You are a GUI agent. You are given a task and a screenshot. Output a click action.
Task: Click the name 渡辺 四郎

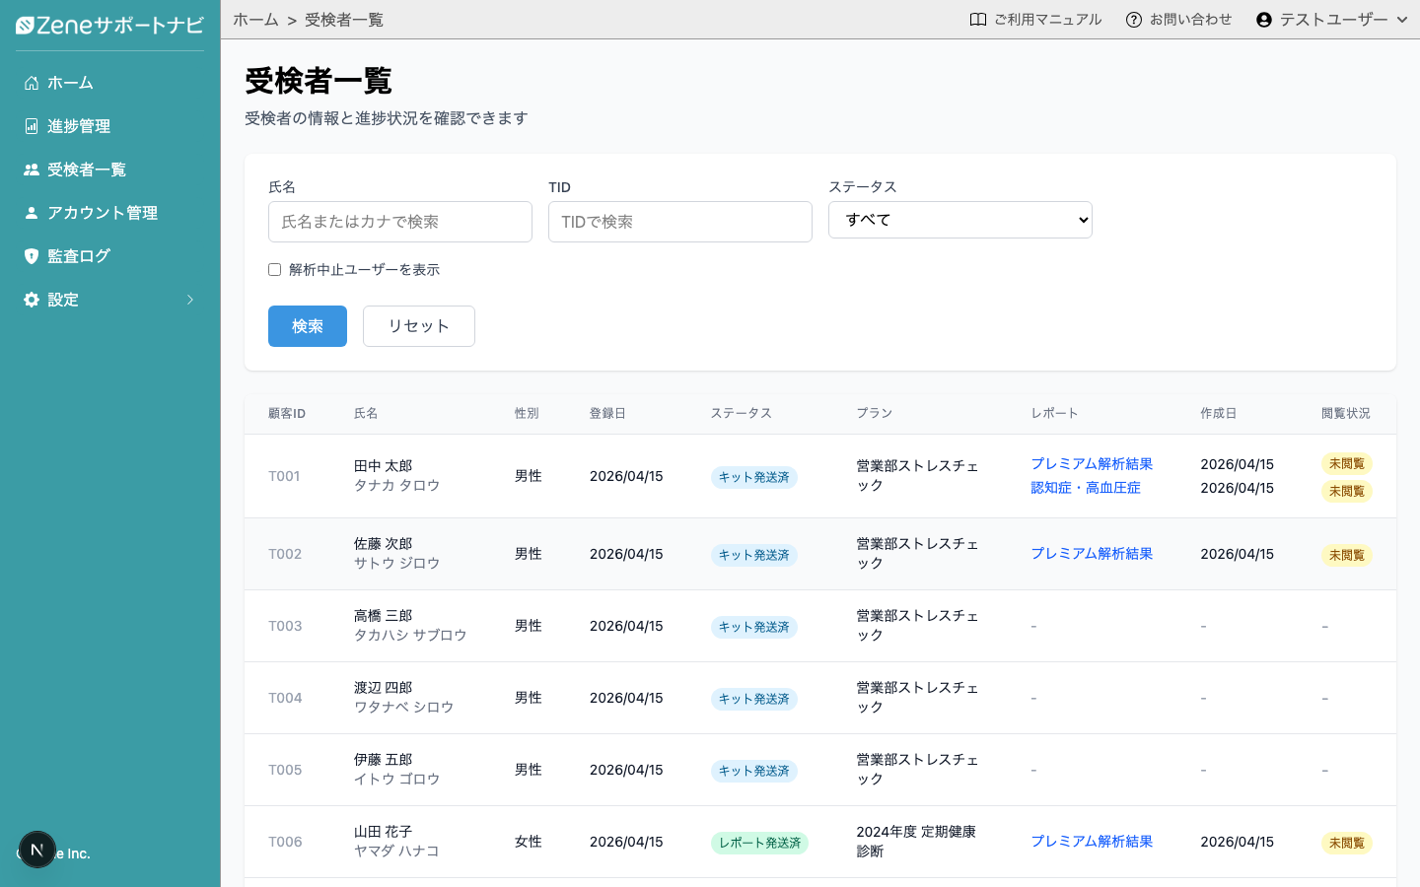click(383, 688)
